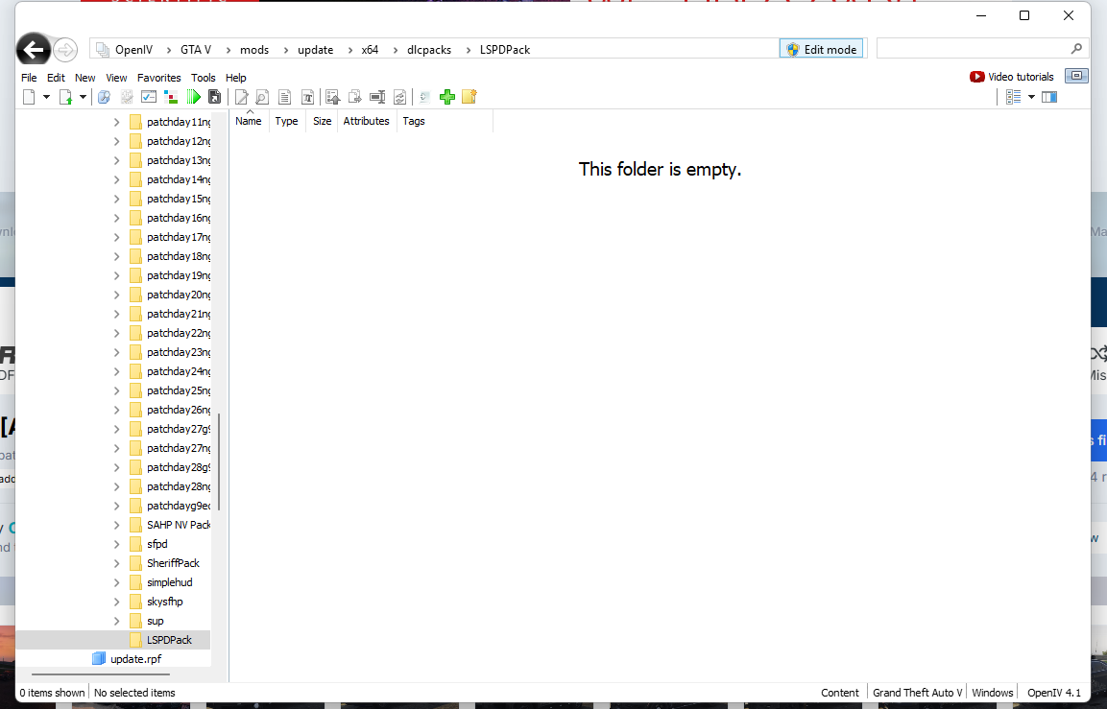Click the magnifier search tool icon in toolbar
The height and width of the screenshot is (709, 1107).
pos(104,97)
